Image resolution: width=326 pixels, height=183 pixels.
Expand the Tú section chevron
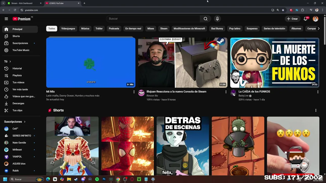tap(10, 62)
